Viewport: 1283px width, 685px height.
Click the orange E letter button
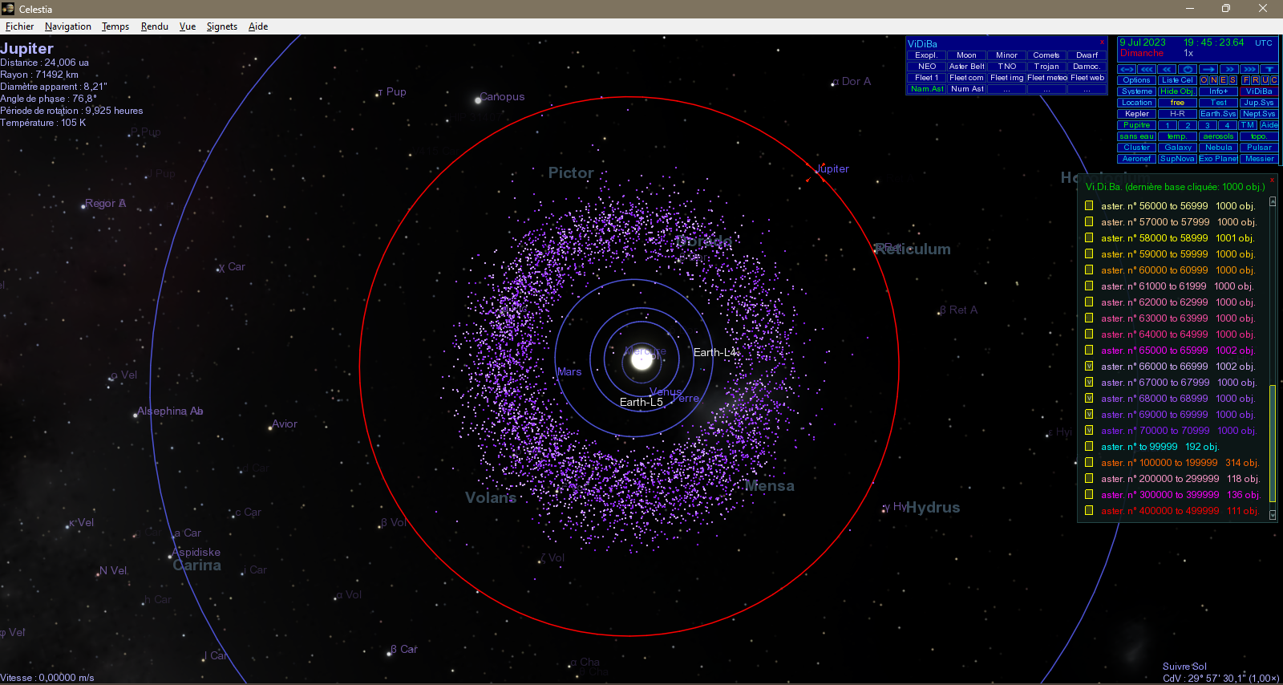[x=1223, y=80]
